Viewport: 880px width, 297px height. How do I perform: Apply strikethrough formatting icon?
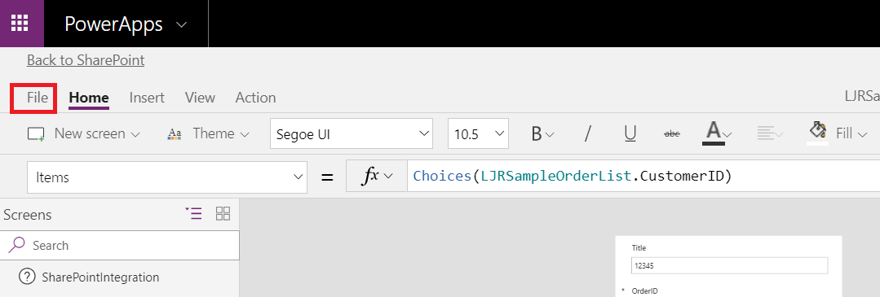(672, 134)
